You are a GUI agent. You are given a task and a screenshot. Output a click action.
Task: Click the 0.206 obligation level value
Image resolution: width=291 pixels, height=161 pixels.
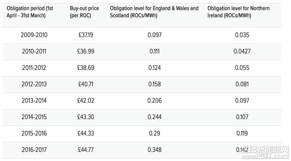click(155, 101)
